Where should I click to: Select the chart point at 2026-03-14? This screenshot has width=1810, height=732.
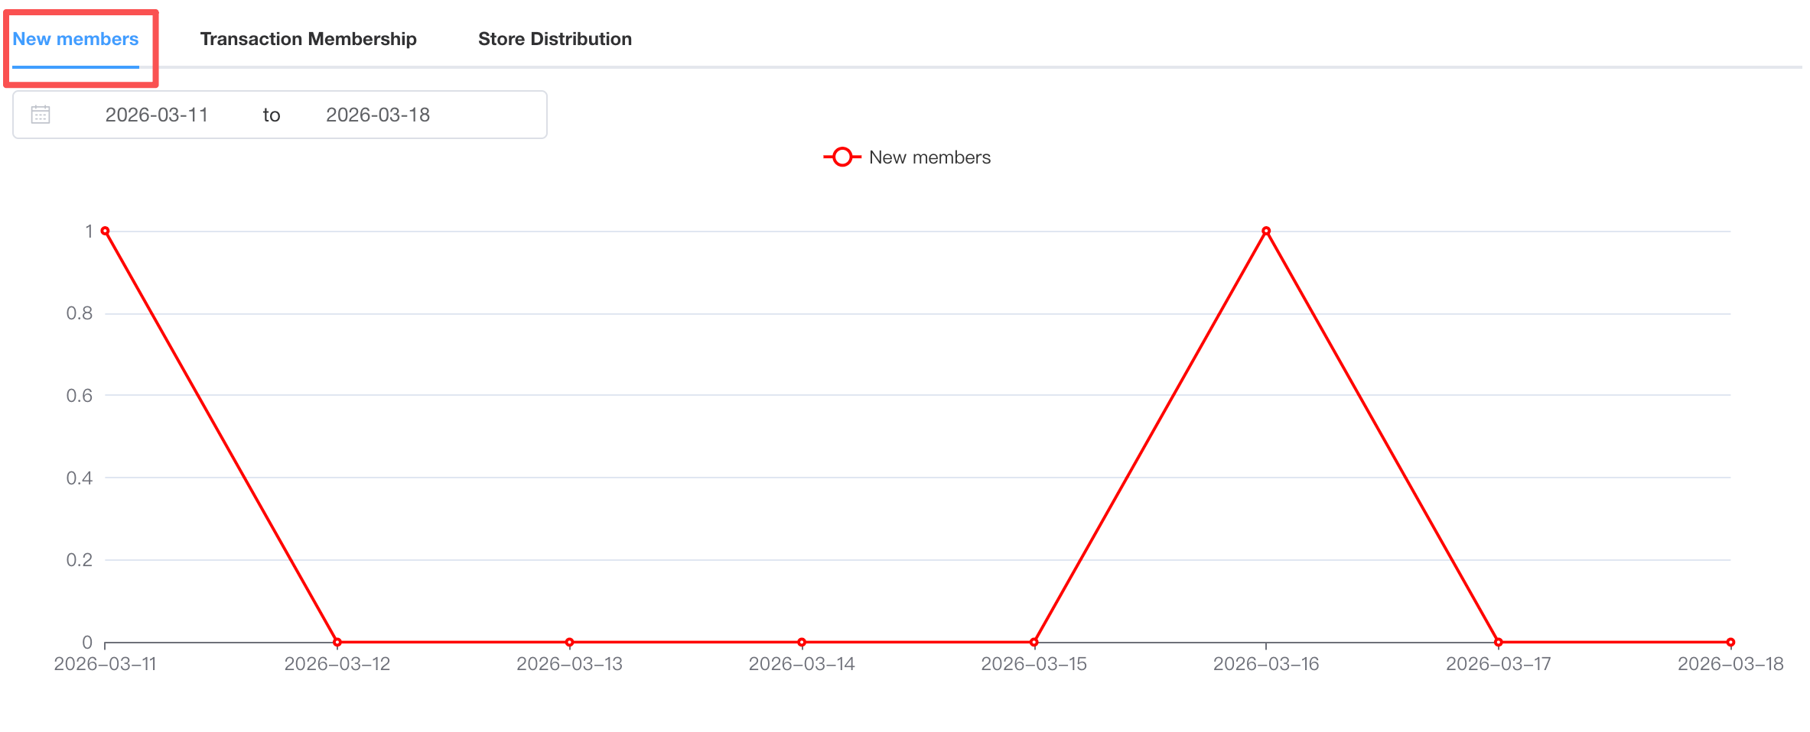pos(802,642)
